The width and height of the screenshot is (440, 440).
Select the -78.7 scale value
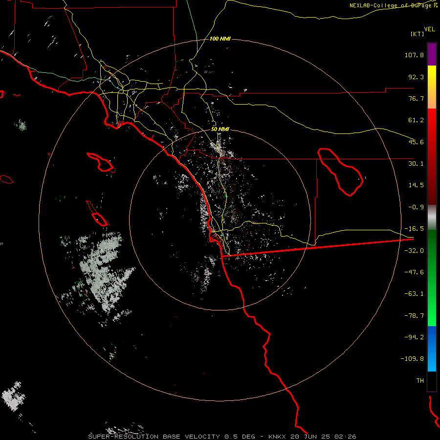click(x=414, y=316)
